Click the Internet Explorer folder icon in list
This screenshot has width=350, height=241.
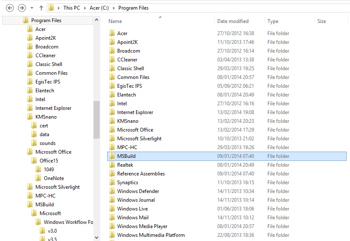tap(112, 112)
